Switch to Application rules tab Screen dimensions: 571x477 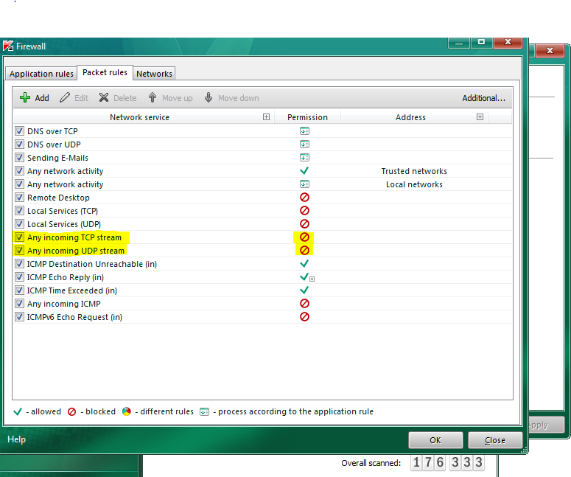click(x=41, y=74)
